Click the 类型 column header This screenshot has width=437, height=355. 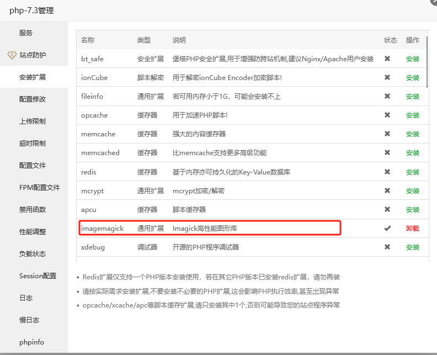pos(144,40)
